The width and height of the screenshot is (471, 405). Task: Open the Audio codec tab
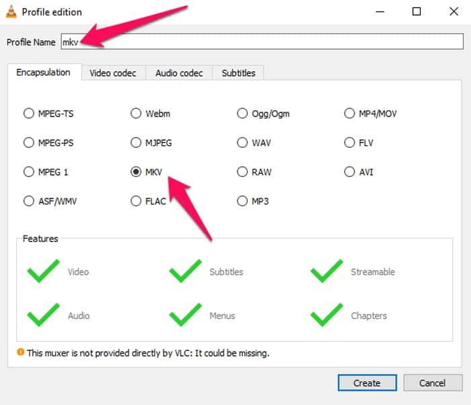coord(179,73)
